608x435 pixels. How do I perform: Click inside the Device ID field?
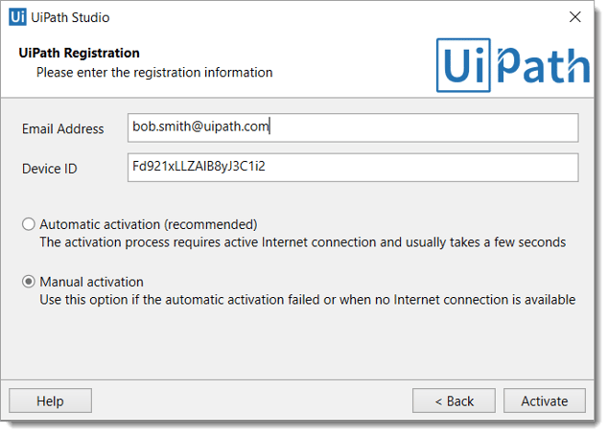353,168
